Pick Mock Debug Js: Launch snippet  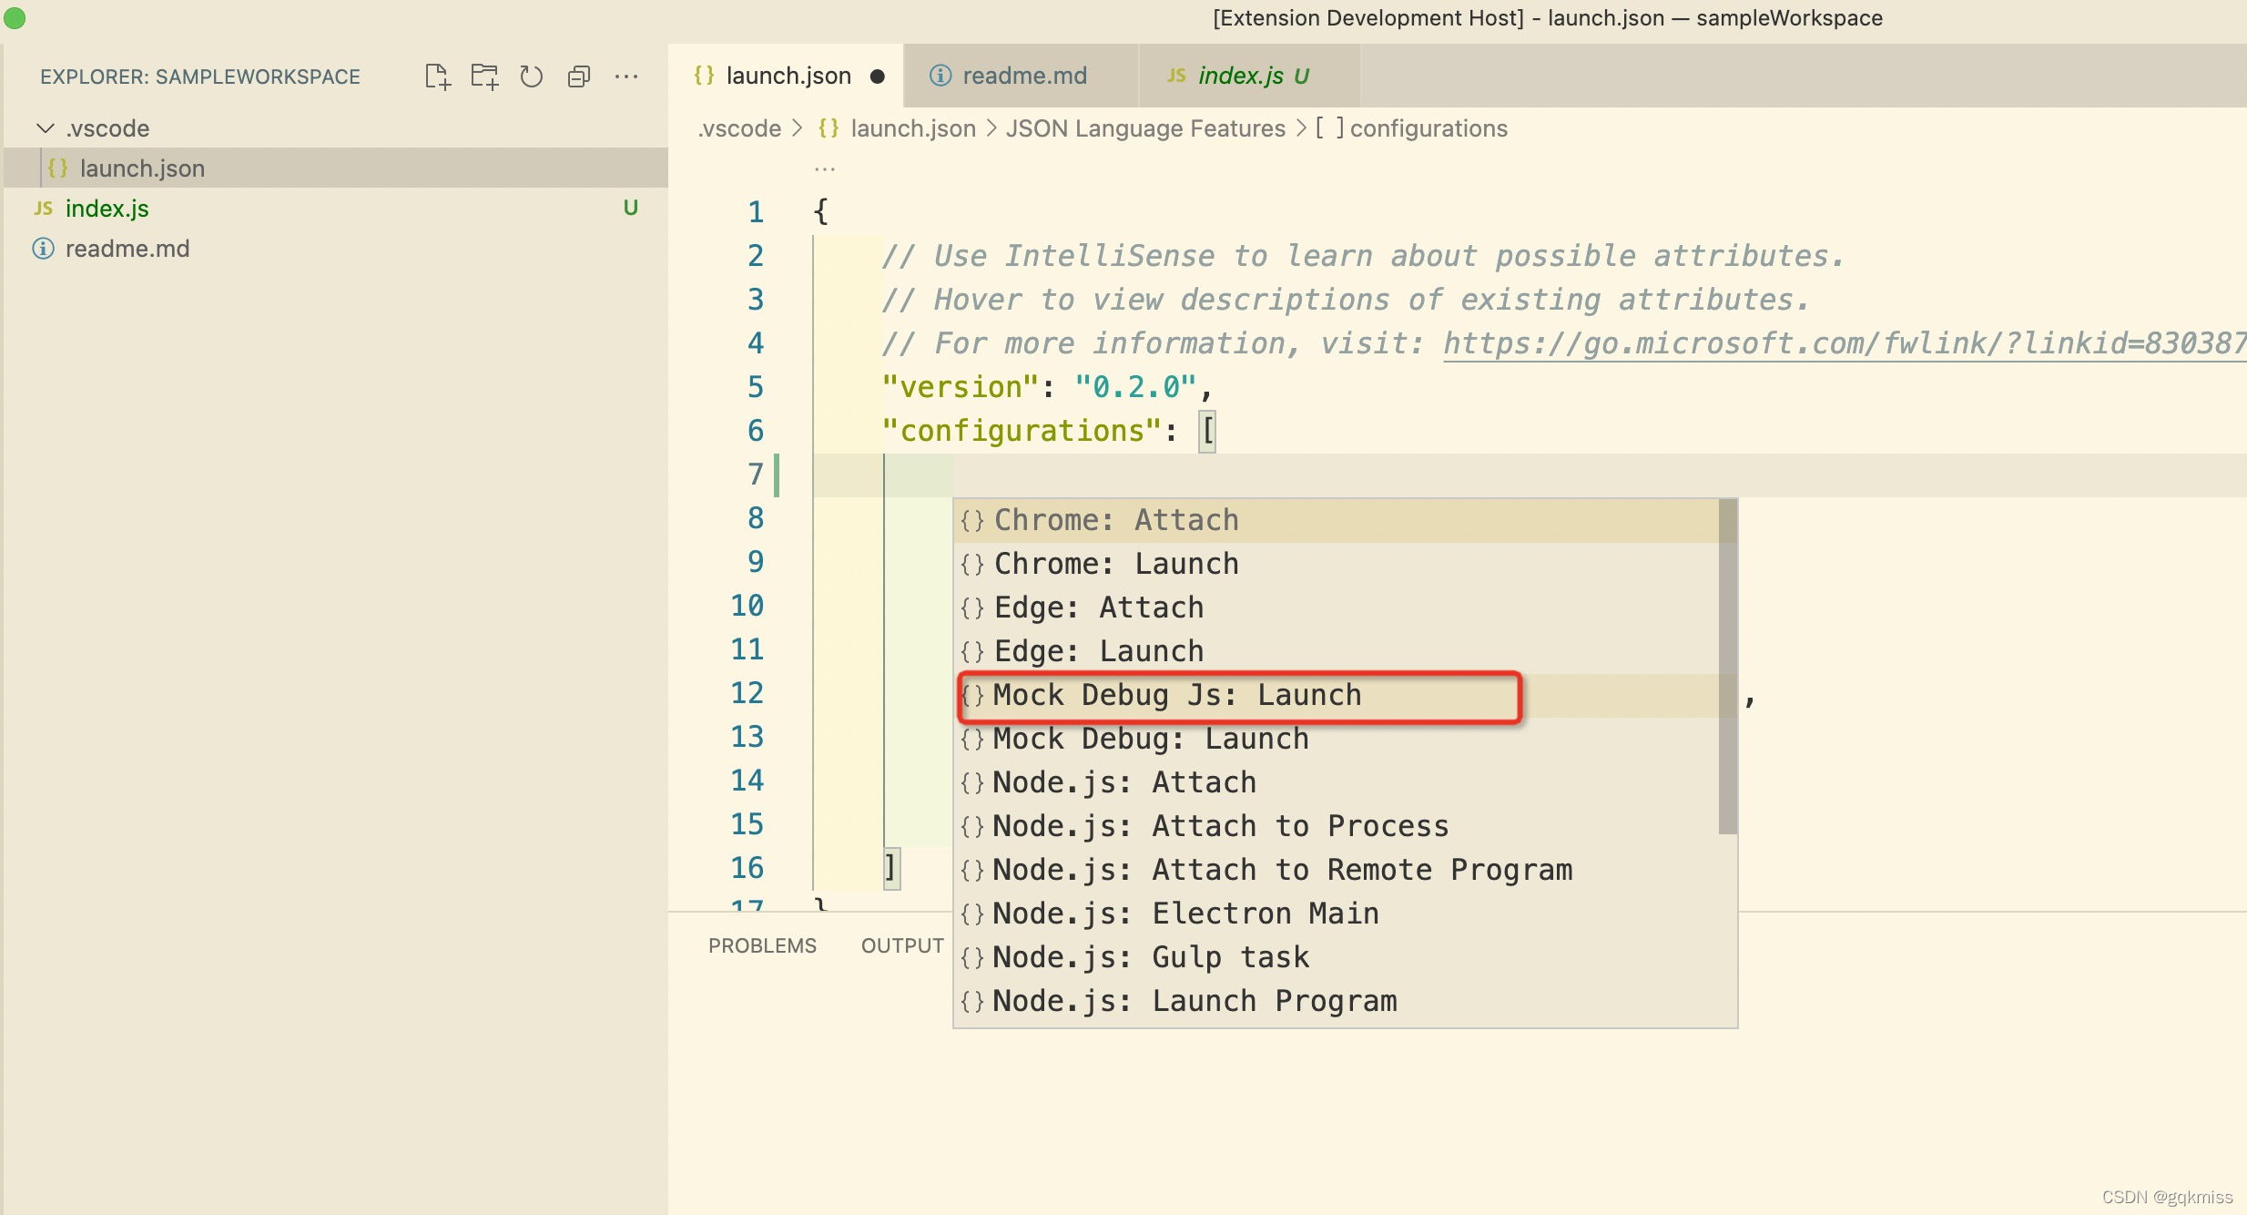(x=1337, y=696)
